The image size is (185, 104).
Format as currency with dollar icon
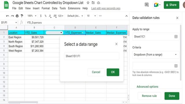pyautogui.click(x=41, y=16)
